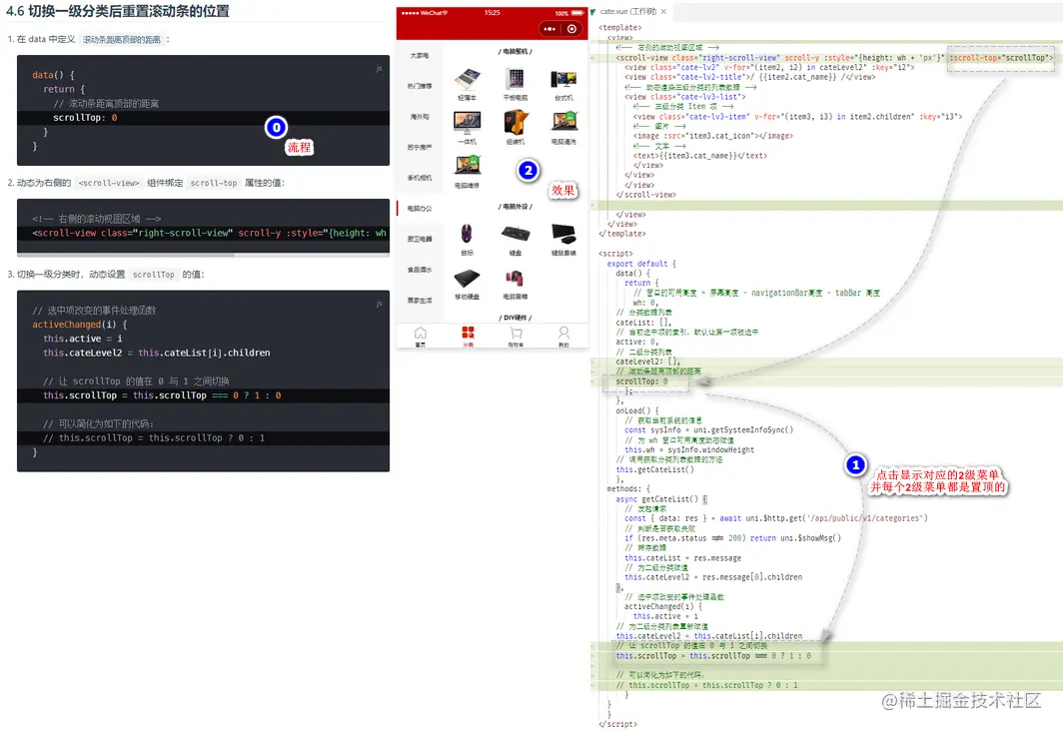Click 'export default {' in cate.vue editor
Image resolution: width=1063 pixels, height=732 pixels.
[x=641, y=264]
